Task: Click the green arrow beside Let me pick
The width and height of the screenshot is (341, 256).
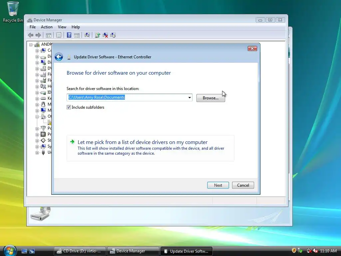Action: coord(72,142)
